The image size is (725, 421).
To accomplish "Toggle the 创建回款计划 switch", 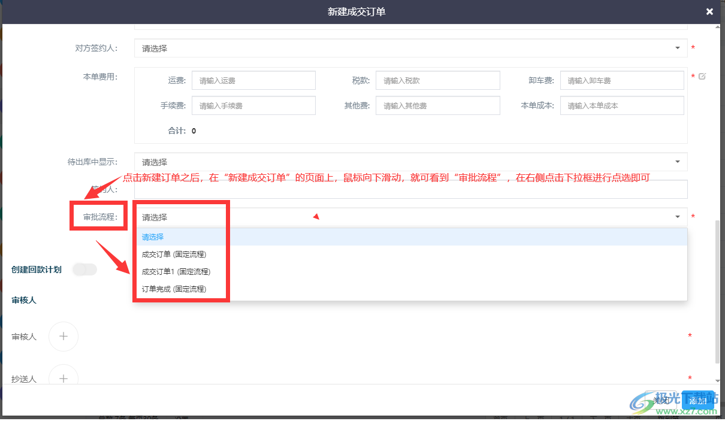I will click(x=84, y=269).
